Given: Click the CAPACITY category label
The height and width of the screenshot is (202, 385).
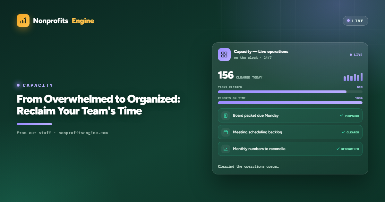Looking at the screenshot, I should tap(38, 85).
